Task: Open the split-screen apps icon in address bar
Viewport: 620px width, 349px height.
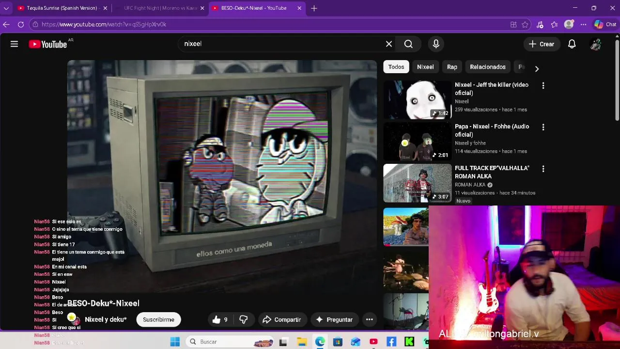Action: tap(513, 24)
